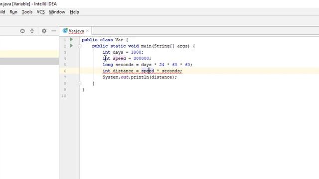Click the highlighted speed variable on line 4
Viewport: 319px width, 179px height.
coord(120,59)
